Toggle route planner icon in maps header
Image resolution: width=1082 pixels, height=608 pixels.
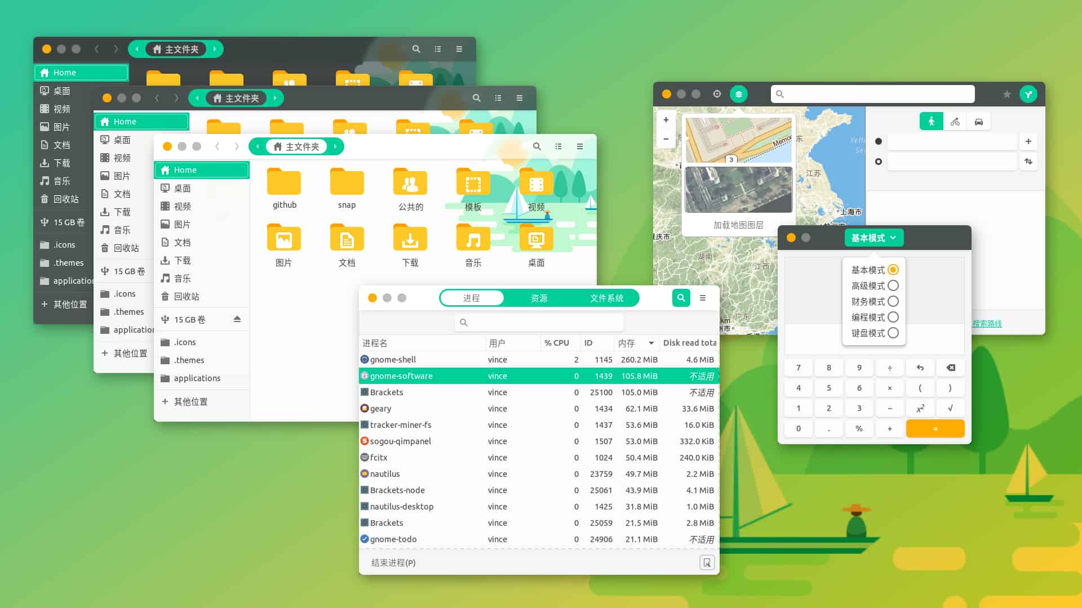coord(1028,94)
